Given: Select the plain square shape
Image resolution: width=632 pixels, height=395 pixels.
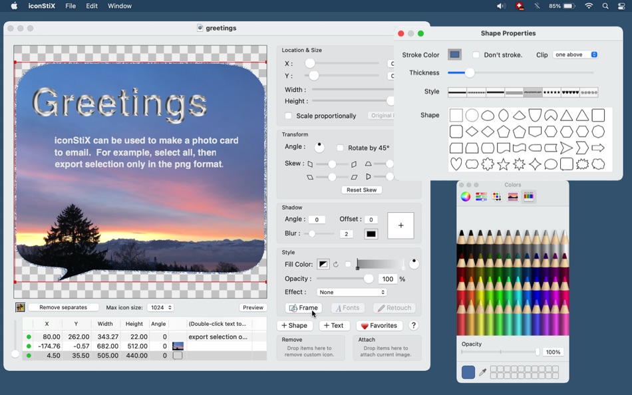Looking at the screenshot, I should click(456, 115).
